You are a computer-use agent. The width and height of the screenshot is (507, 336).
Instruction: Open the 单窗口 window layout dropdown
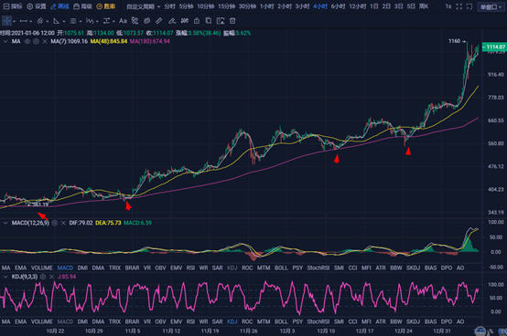[x=491, y=6]
